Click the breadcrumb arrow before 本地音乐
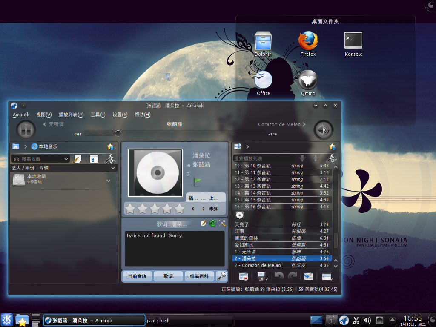Screen dimensions: 436x327 tap(26, 146)
